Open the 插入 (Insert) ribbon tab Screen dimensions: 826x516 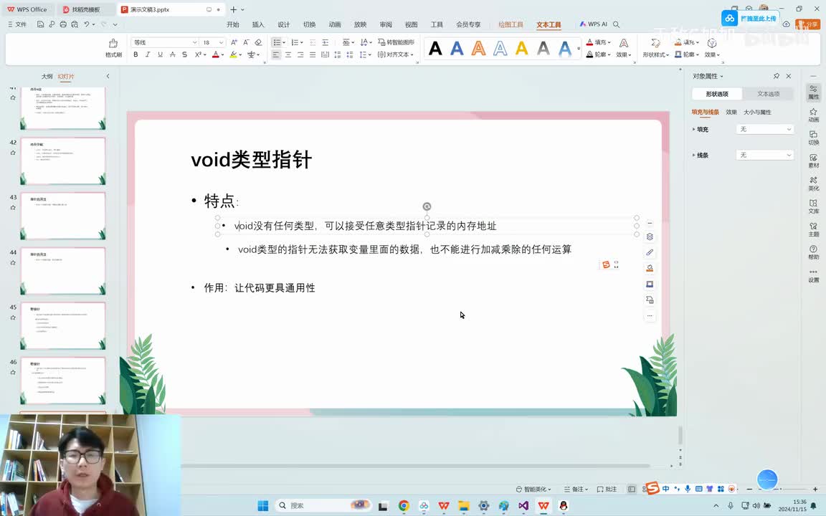(258, 24)
